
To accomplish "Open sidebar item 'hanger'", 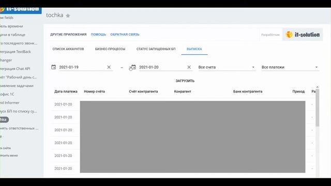I will pyautogui.click(x=6, y=60).
